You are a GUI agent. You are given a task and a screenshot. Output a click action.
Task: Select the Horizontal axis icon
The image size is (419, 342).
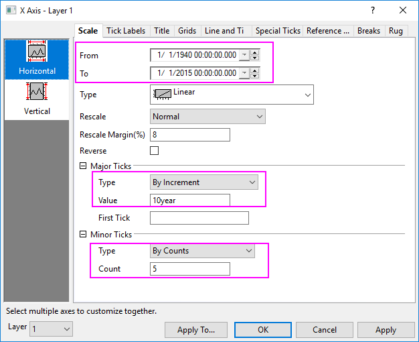coord(37,52)
